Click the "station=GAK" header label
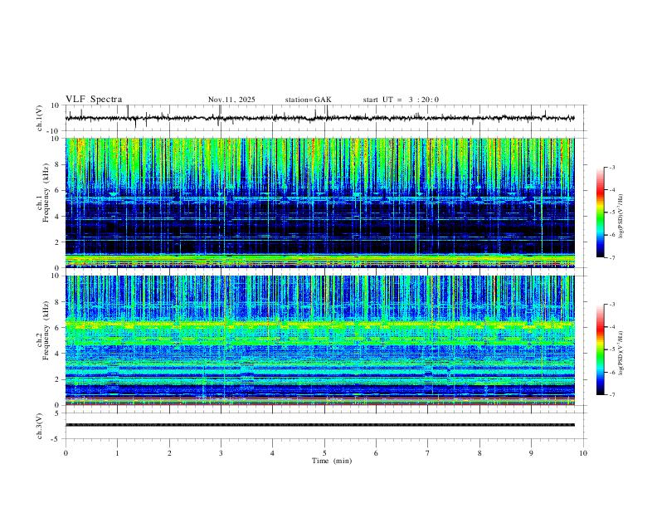This screenshot has height=508, width=657. (x=308, y=100)
